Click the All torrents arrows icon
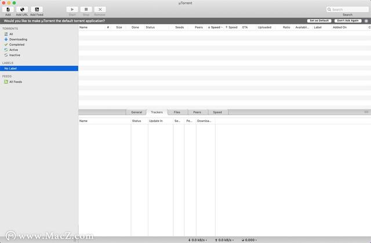 tap(6, 34)
